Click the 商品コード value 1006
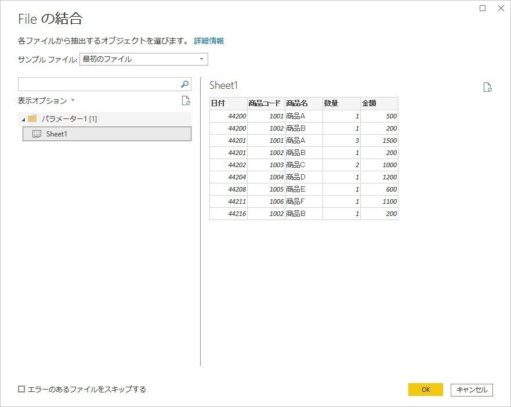Viewport: 511px width, 407px height. pyautogui.click(x=266, y=201)
